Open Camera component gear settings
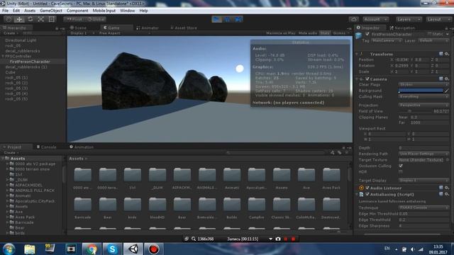The height and width of the screenshot is (255, 454). click(x=447, y=79)
